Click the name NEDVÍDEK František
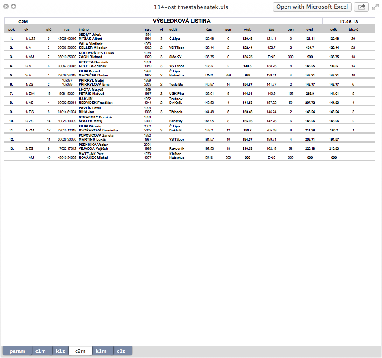This screenshot has width=382, height=358. [x=95, y=103]
